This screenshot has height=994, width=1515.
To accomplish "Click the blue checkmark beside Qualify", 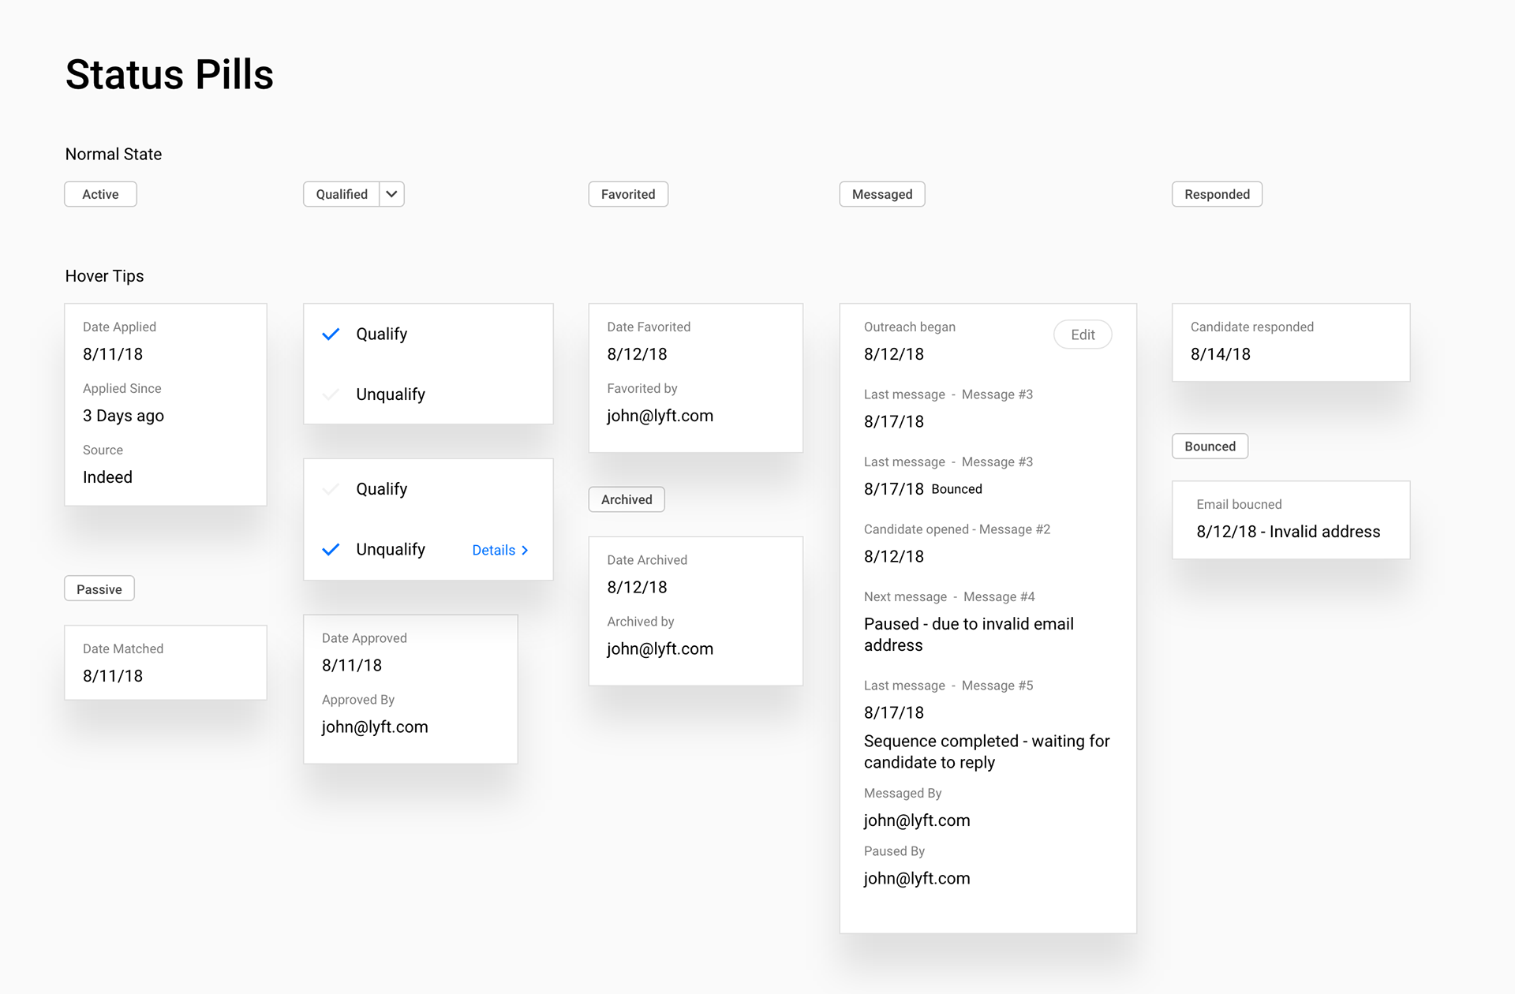I will coord(331,334).
